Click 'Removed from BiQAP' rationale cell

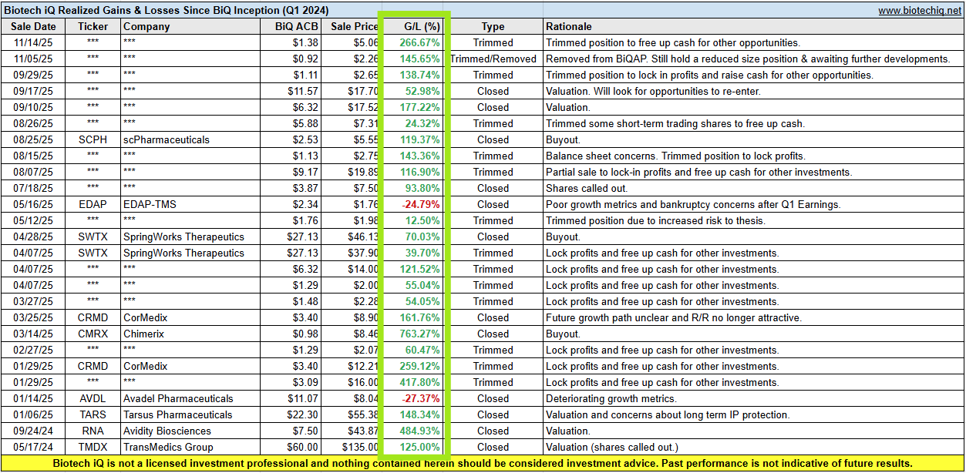pos(753,59)
